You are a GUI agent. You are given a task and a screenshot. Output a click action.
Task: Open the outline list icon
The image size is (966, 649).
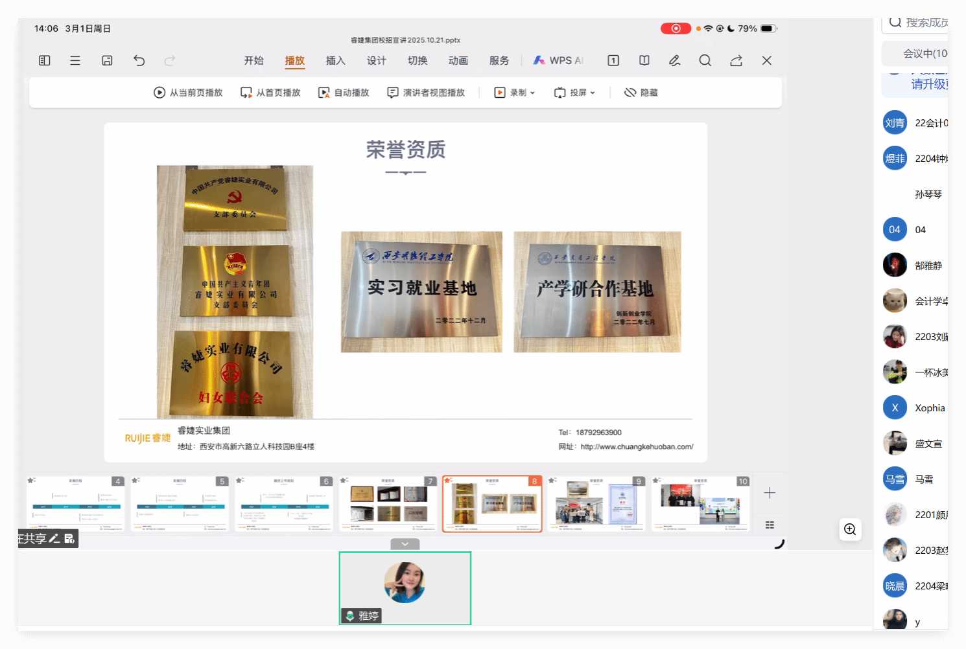(75, 60)
